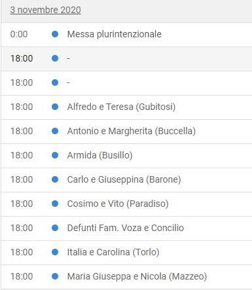Click blue dot beside Maria Giuseppa e Nicola

[x=55, y=276]
